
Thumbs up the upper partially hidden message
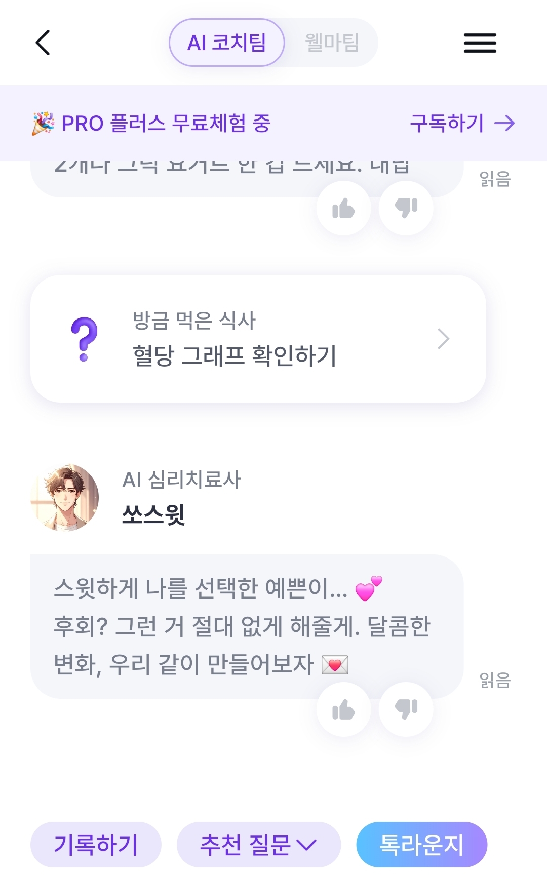(x=343, y=208)
